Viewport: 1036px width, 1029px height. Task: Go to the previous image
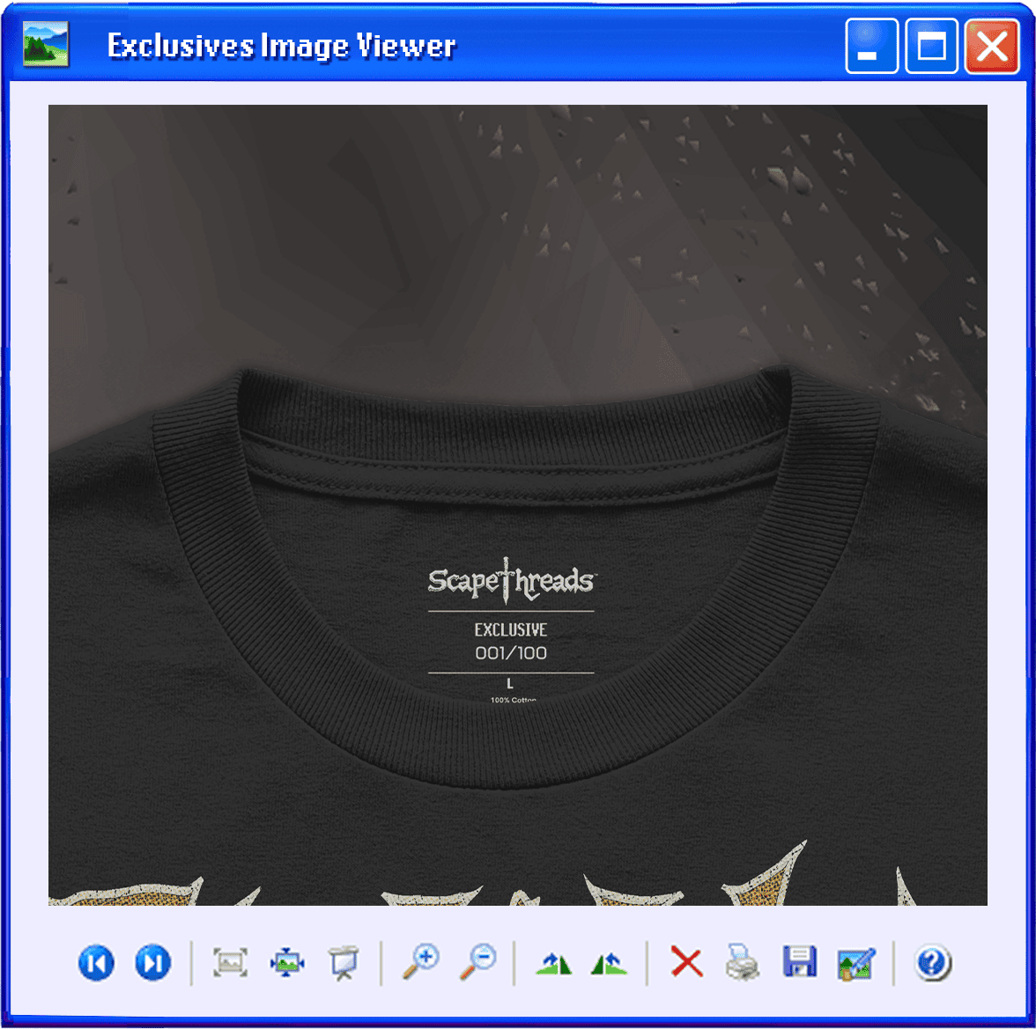97,963
